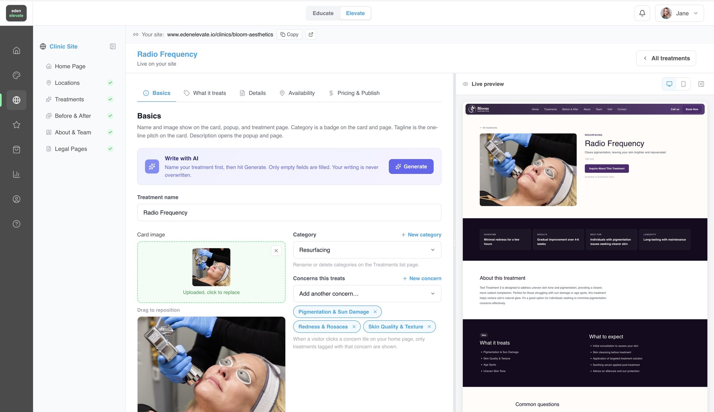
Task: Click uploaded card image thumbnail to replace
Action: click(211, 267)
